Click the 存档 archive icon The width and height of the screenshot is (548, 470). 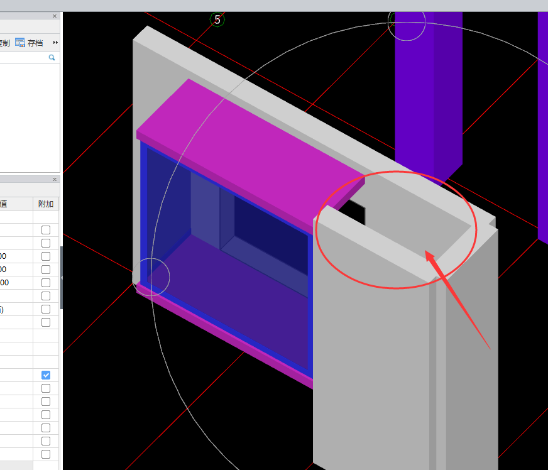point(20,43)
